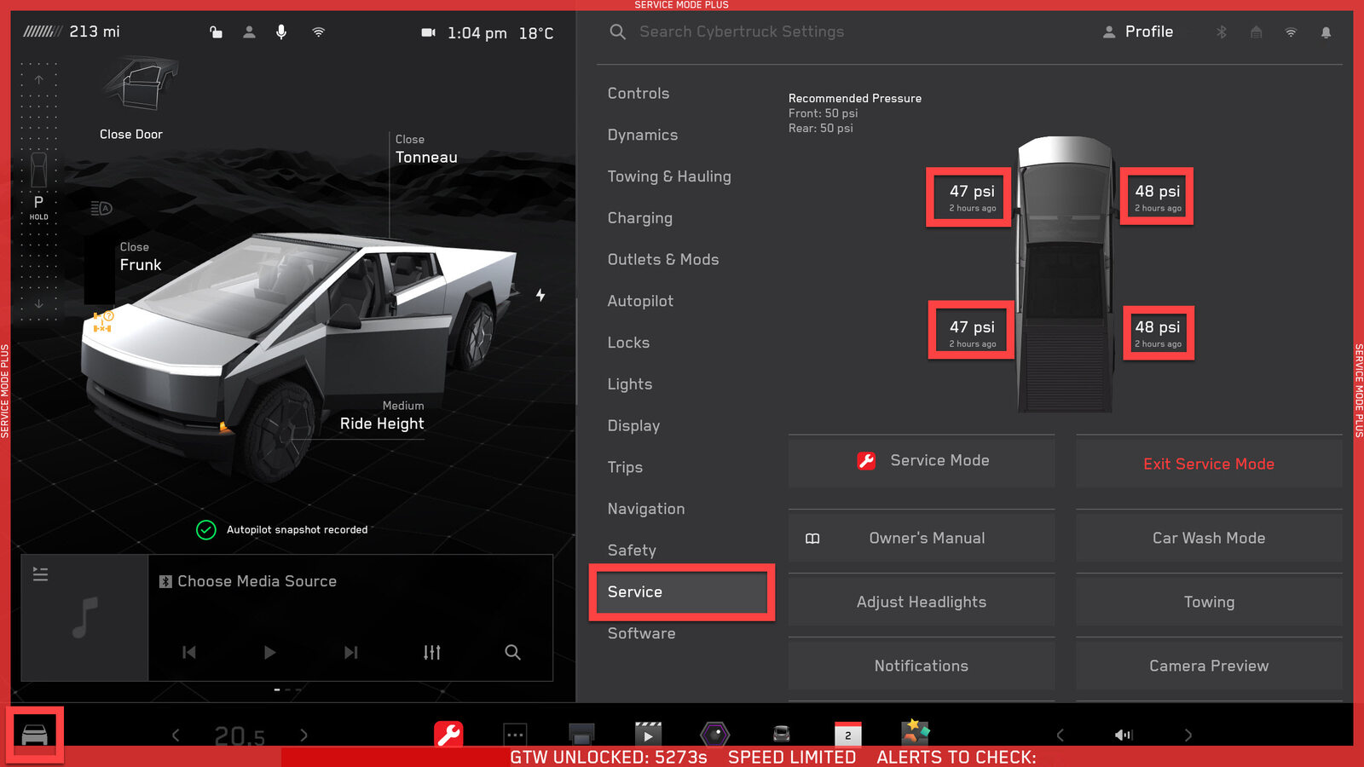Tap the HomeLink garage icon

tap(1256, 32)
